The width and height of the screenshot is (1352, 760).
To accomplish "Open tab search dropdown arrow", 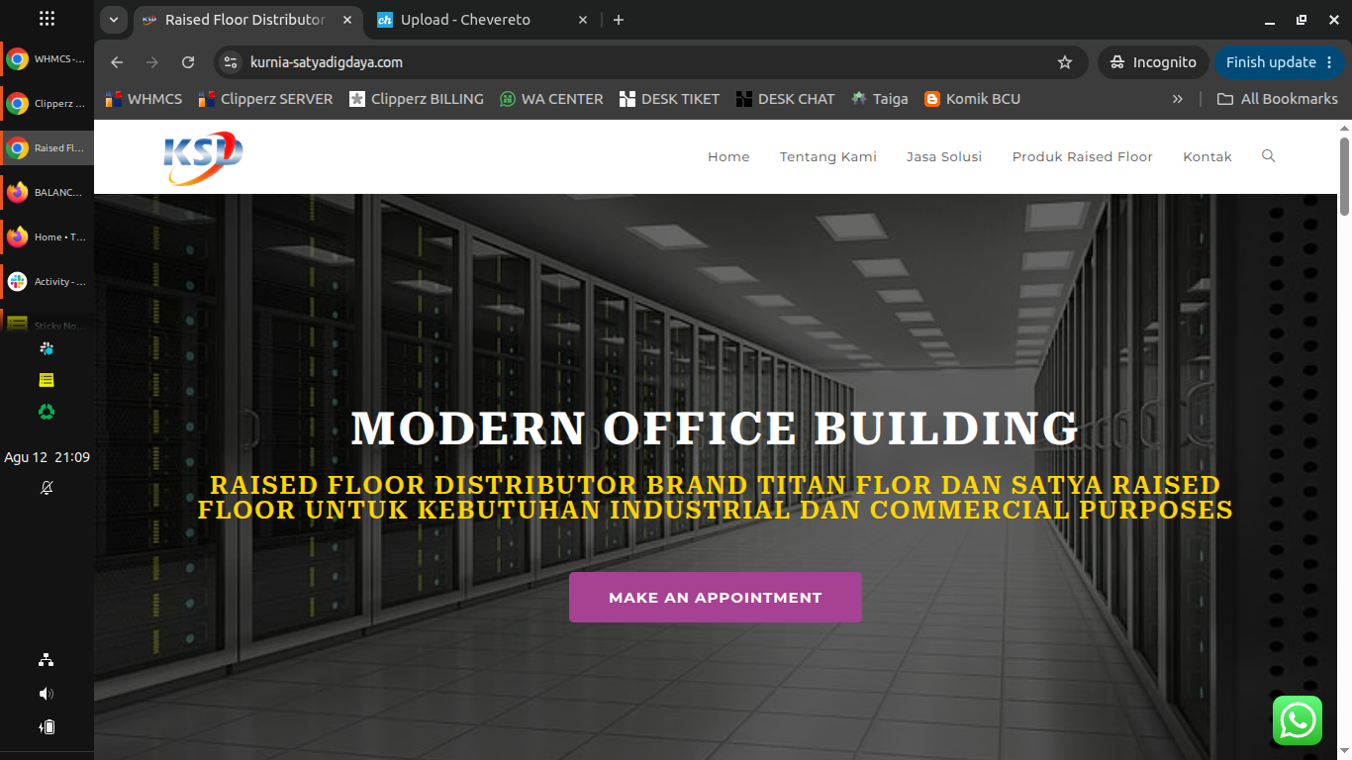I will tap(114, 20).
